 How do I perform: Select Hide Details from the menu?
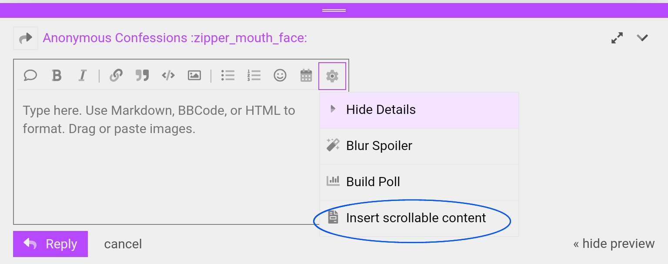[x=381, y=110]
